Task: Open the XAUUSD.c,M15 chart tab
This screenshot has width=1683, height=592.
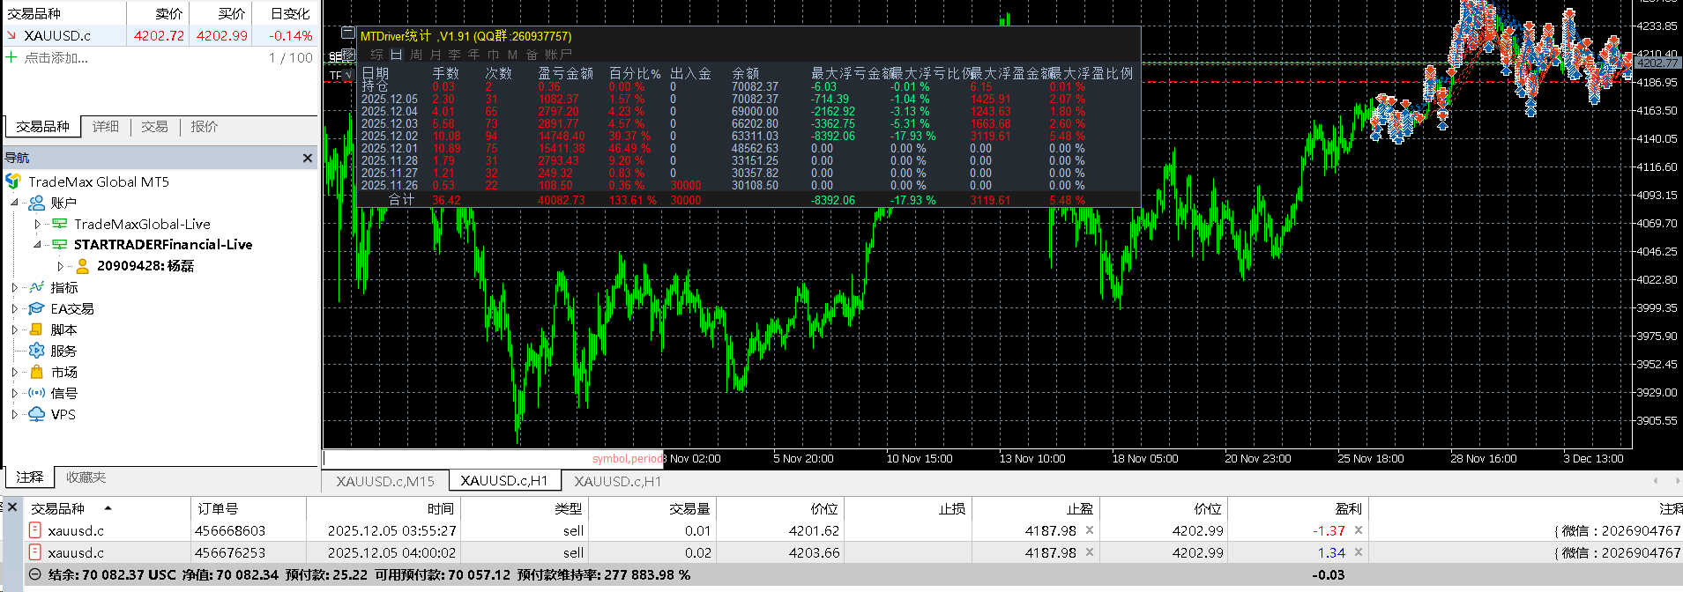Action: coord(385,481)
